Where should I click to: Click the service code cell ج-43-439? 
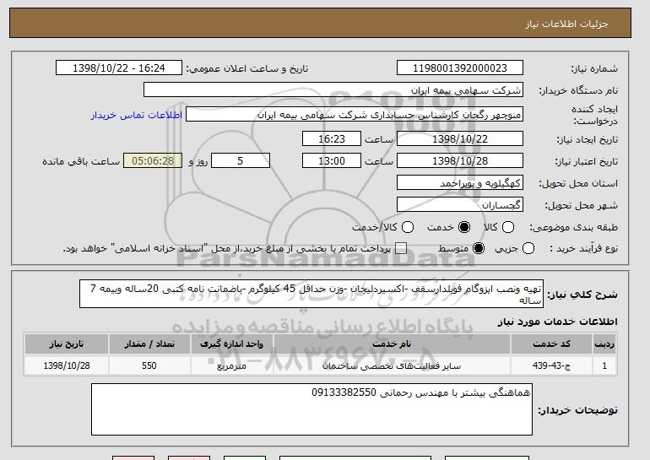(x=551, y=366)
